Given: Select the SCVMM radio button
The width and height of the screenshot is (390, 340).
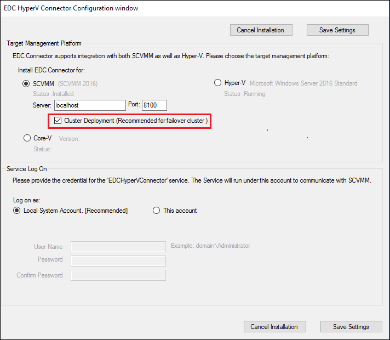Looking at the screenshot, I should [x=26, y=84].
